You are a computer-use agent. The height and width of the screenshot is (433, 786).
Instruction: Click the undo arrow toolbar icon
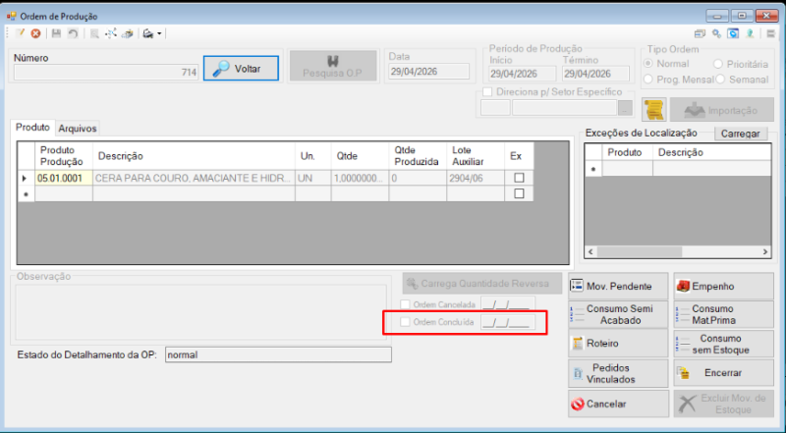73,33
